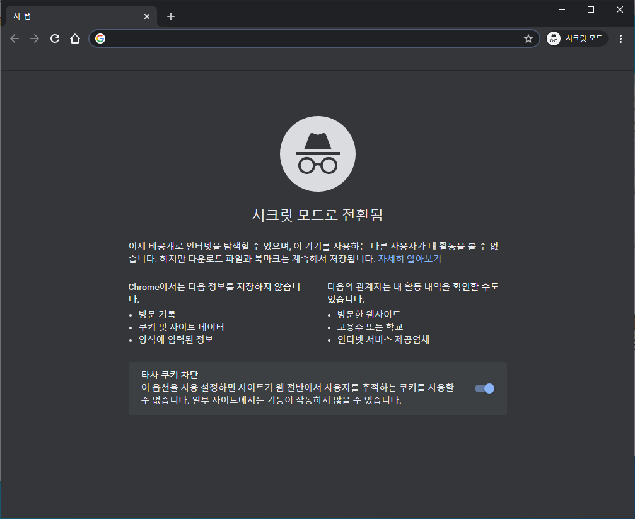This screenshot has height=519, width=635.
Task: Open the Chrome three-dot menu
Action: 620,38
